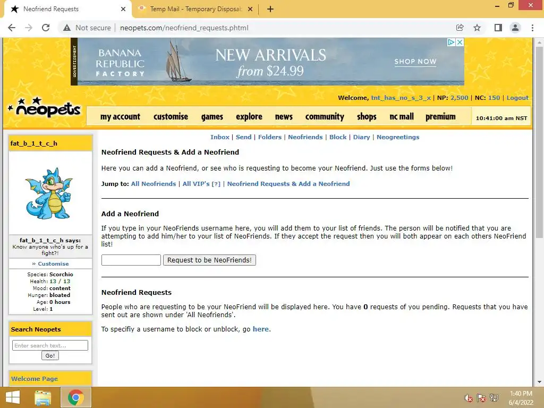
Task: Click the address bar URL
Action: (184, 28)
